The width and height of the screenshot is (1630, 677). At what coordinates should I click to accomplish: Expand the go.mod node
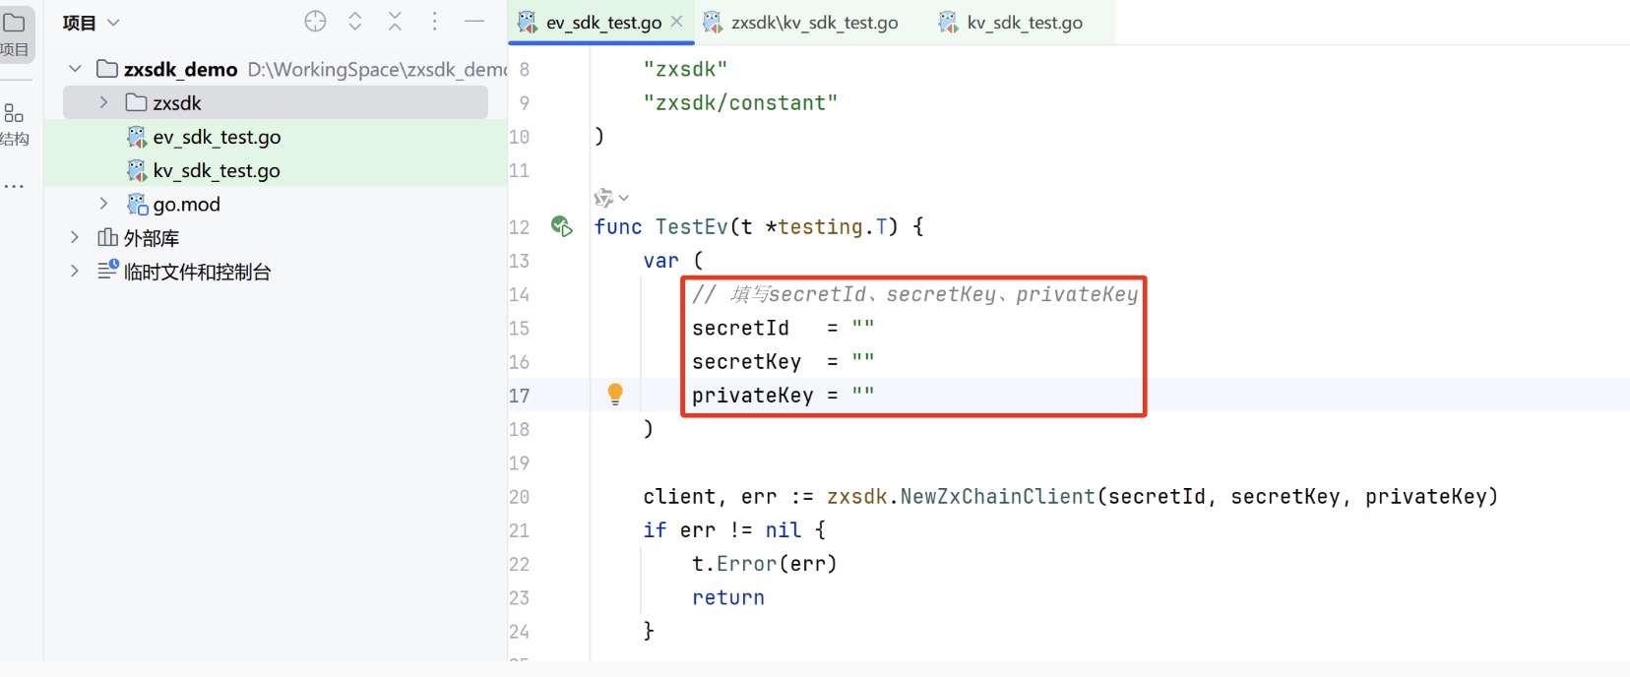coord(103,204)
